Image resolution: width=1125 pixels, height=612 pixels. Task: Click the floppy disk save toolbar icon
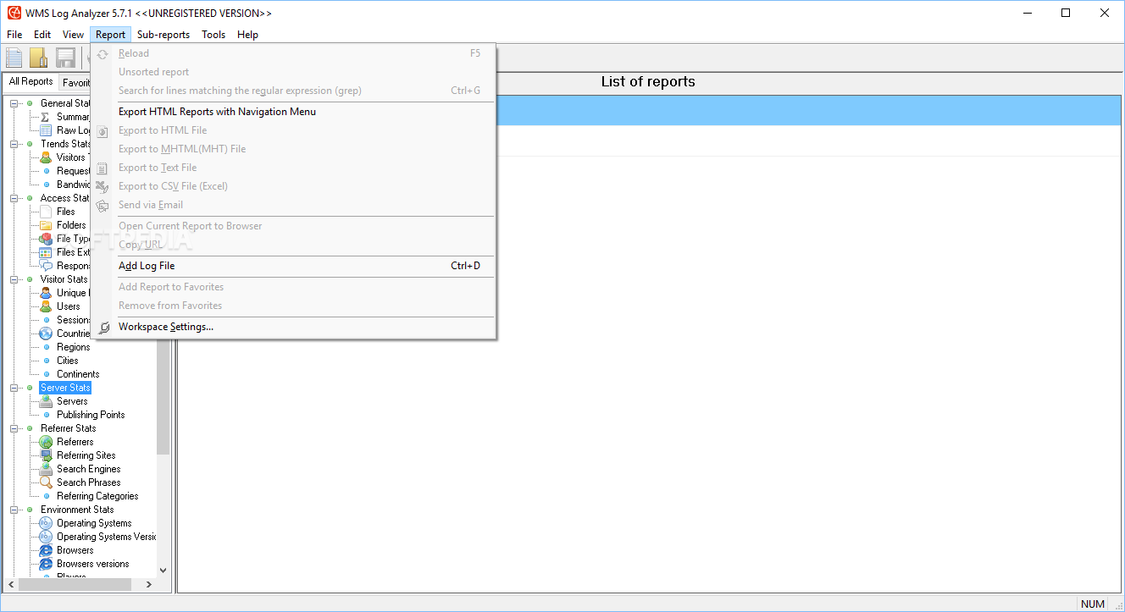coord(65,58)
